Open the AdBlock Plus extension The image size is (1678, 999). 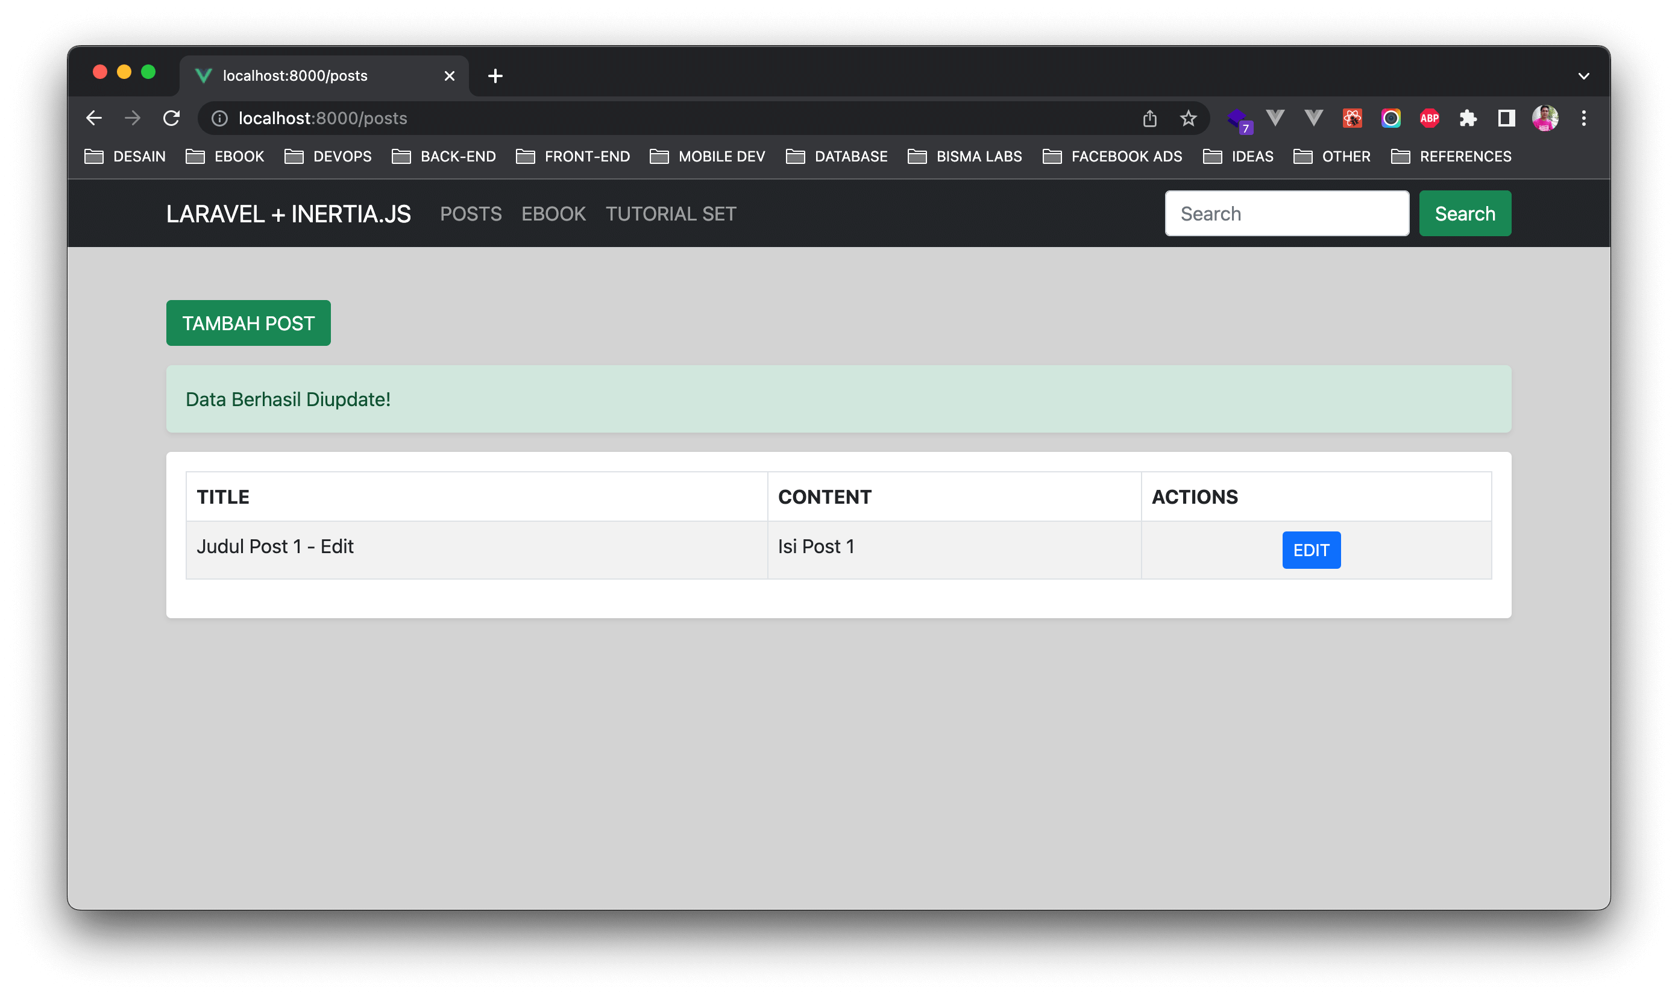(1430, 119)
